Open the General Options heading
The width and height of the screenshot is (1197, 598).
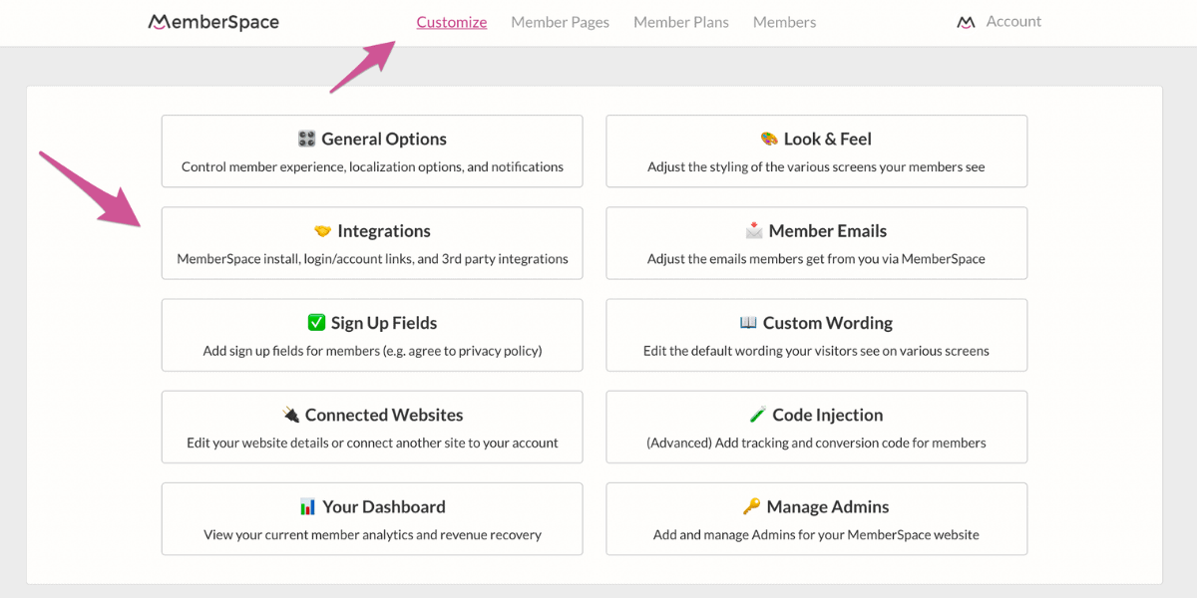[x=384, y=139]
